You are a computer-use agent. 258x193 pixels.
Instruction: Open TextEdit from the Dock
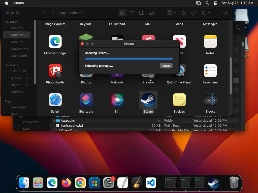pos(123,183)
